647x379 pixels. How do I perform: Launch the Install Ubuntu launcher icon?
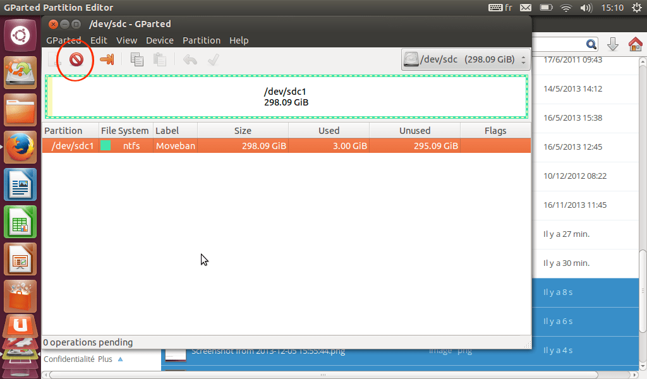point(20,73)
